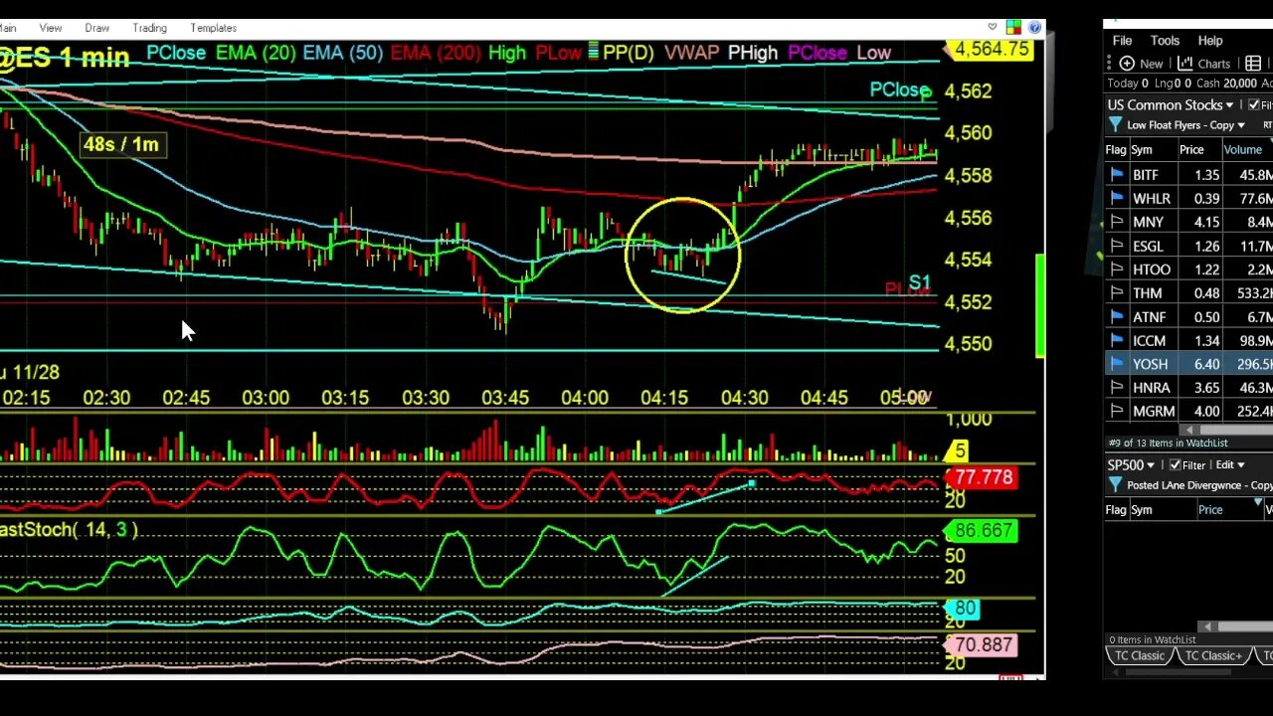Screen dimensions: 1273x716
Task: Expand the US Common Stocks list dropdown
Action: coord(1229,105)
